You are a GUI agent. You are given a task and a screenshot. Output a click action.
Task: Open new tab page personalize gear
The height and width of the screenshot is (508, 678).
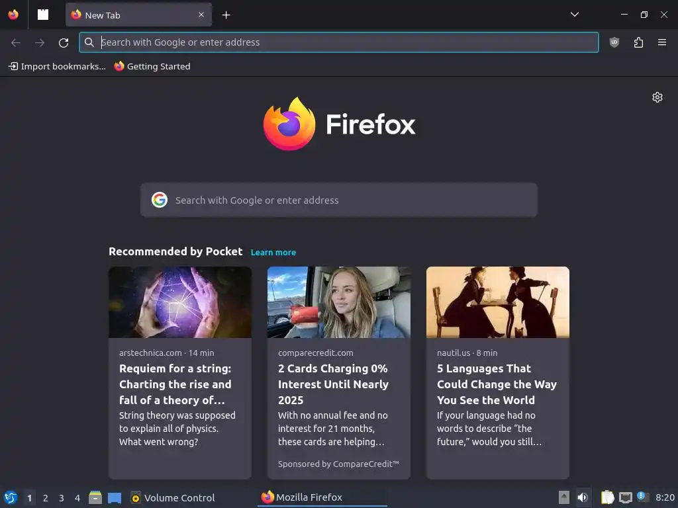[657, 97]
